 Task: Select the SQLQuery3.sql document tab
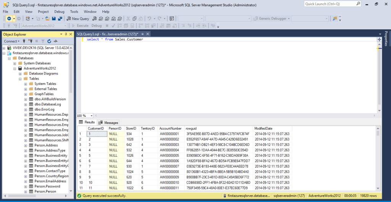tap(107, 34)
